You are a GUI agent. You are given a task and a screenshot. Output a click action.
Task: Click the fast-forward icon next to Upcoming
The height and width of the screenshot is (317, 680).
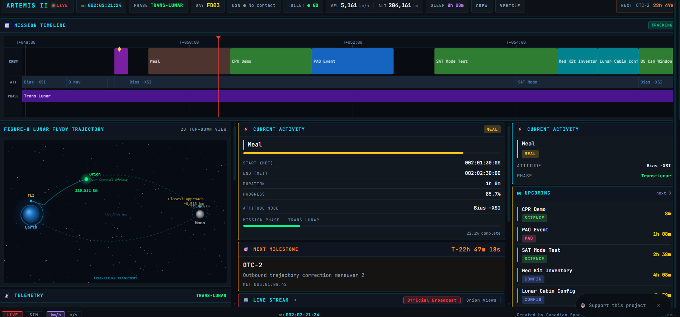[x=519, y=193]
